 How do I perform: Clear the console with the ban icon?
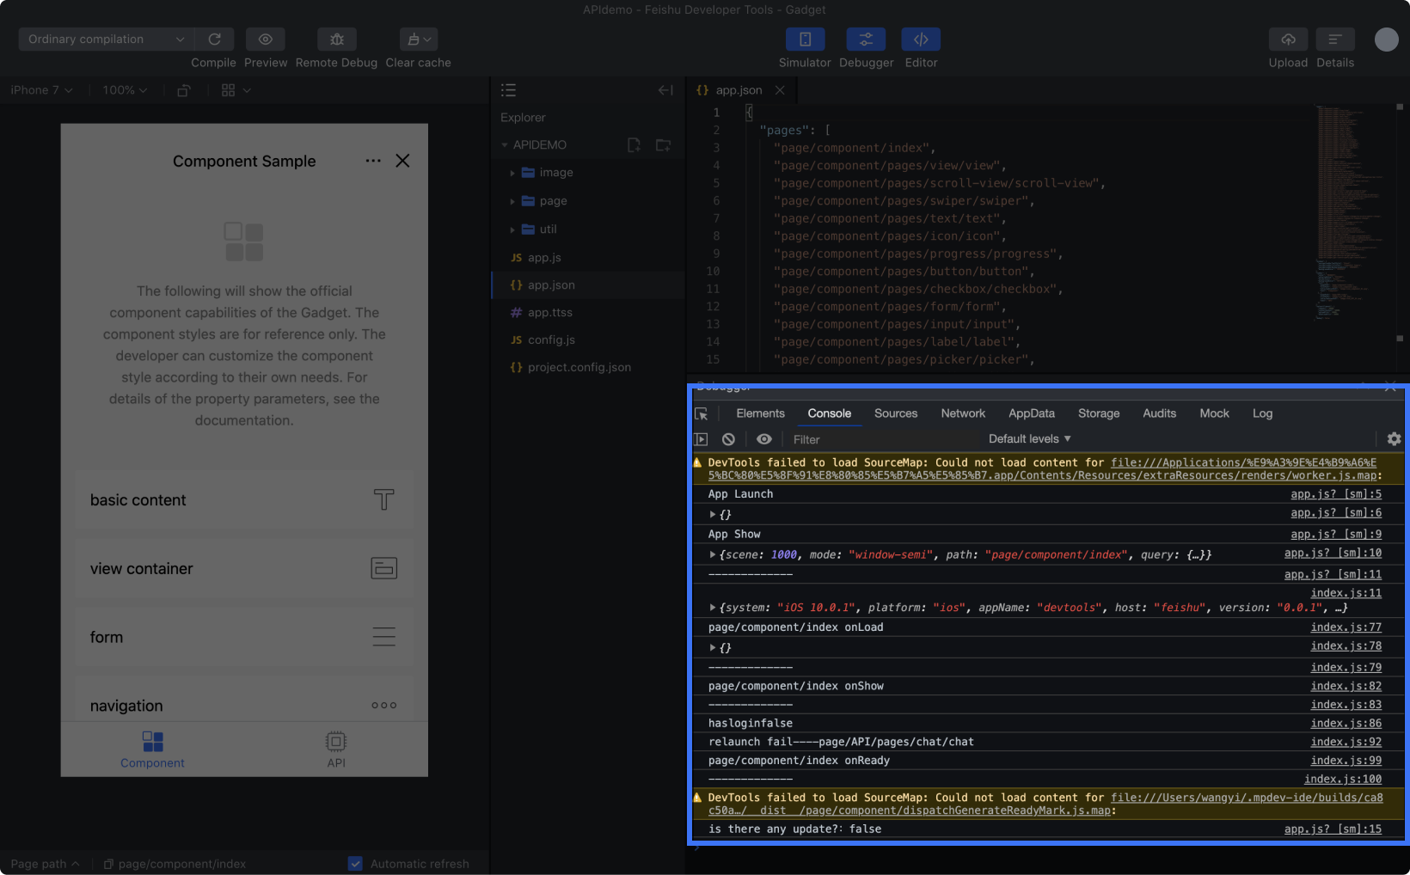pos(728,439)
